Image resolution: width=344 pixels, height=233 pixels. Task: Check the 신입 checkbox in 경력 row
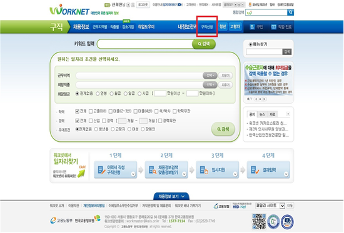[x=91, y=121]
